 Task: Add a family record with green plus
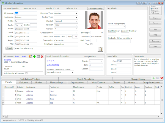tap(154, 78)
